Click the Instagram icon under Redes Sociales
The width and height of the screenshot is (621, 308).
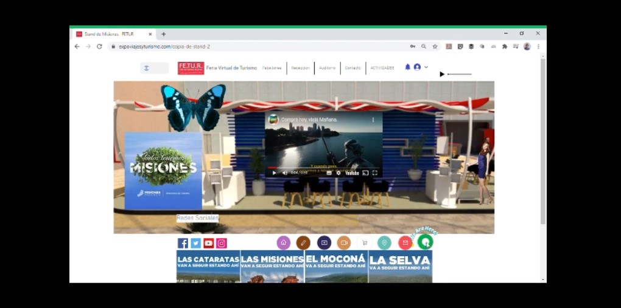pos(222,243)
